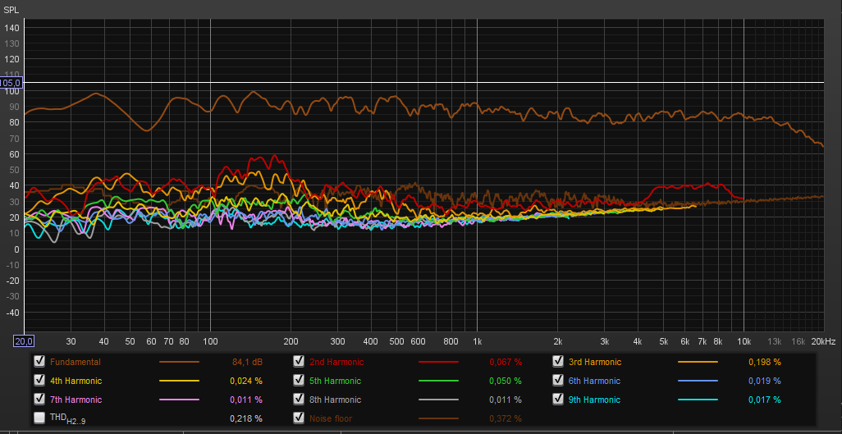Disable the 4th Harmonic trace
Screen dimensions: 842x434
tap(39, 381)
